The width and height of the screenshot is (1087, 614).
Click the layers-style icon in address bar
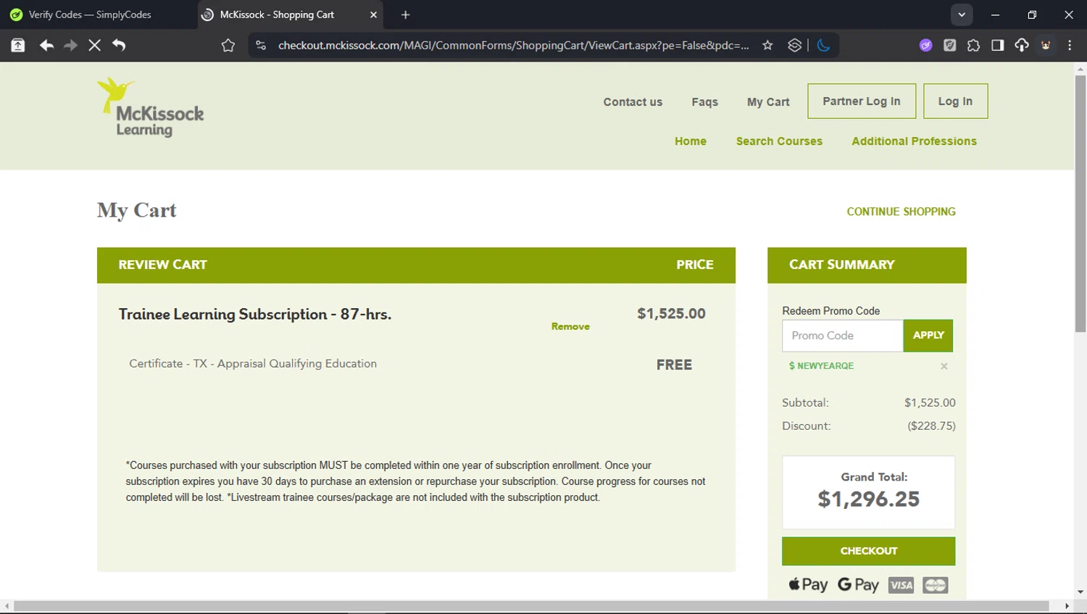click(794, 45)
